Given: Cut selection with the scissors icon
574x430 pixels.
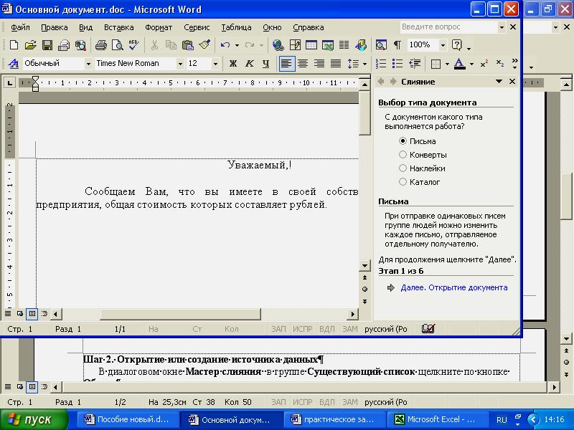Looking at the screenshot, I should pyautogui.click(x=154, y=45).
